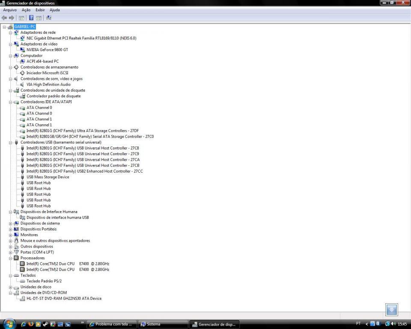Select Teclados category label
The height and width of the screenshot is (329, 411).
(28, 275)
